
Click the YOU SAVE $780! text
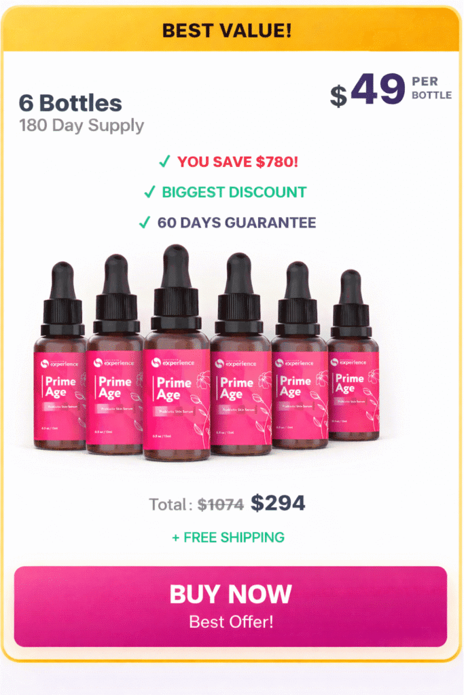[x=238, y=162]
